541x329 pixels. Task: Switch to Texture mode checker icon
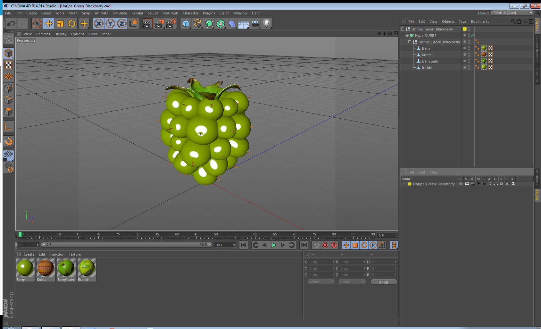(8, 65)
